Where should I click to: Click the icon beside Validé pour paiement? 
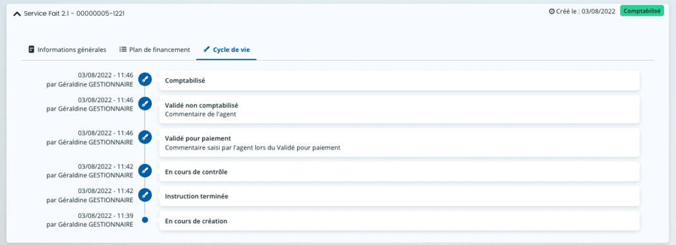[x=145, y=137]
